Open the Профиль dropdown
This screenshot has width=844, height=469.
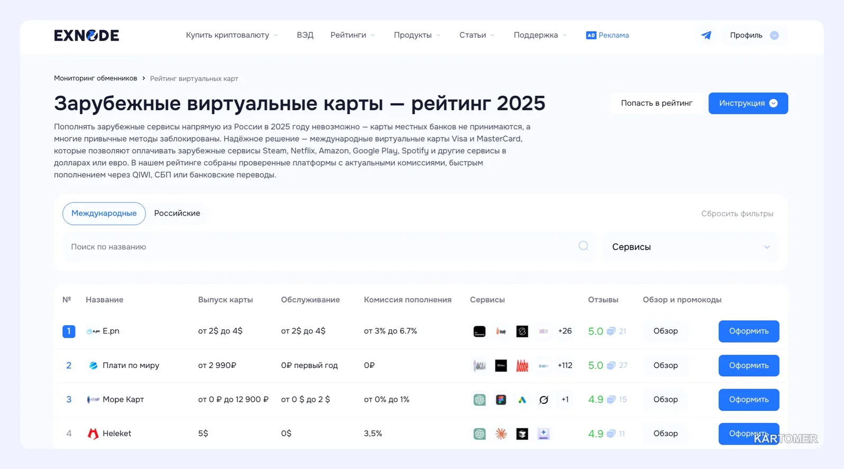(x=755, y=35)
